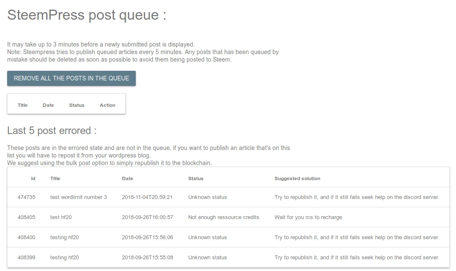Screen dimensions: 456x271
Task: Click 'testing hf20' title in row 408399
Action: tap(65, 257)
